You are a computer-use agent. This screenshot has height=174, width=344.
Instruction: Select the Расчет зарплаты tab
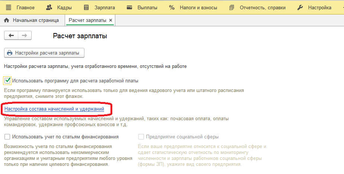tap(86, 20)
